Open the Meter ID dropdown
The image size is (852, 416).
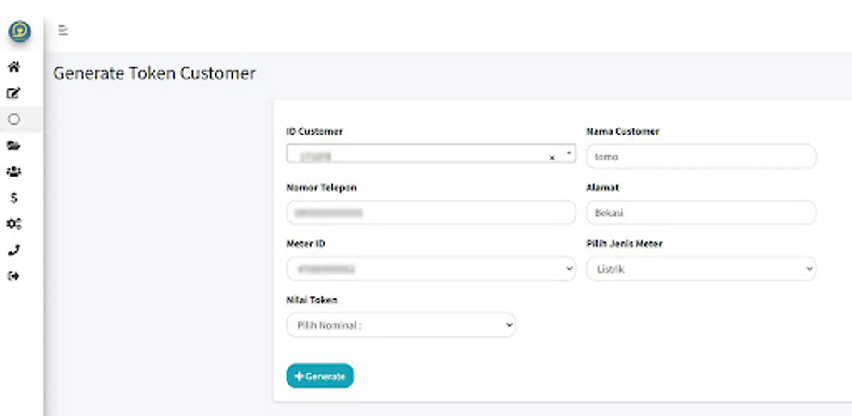pyautogui.click(x=430, y=269)
